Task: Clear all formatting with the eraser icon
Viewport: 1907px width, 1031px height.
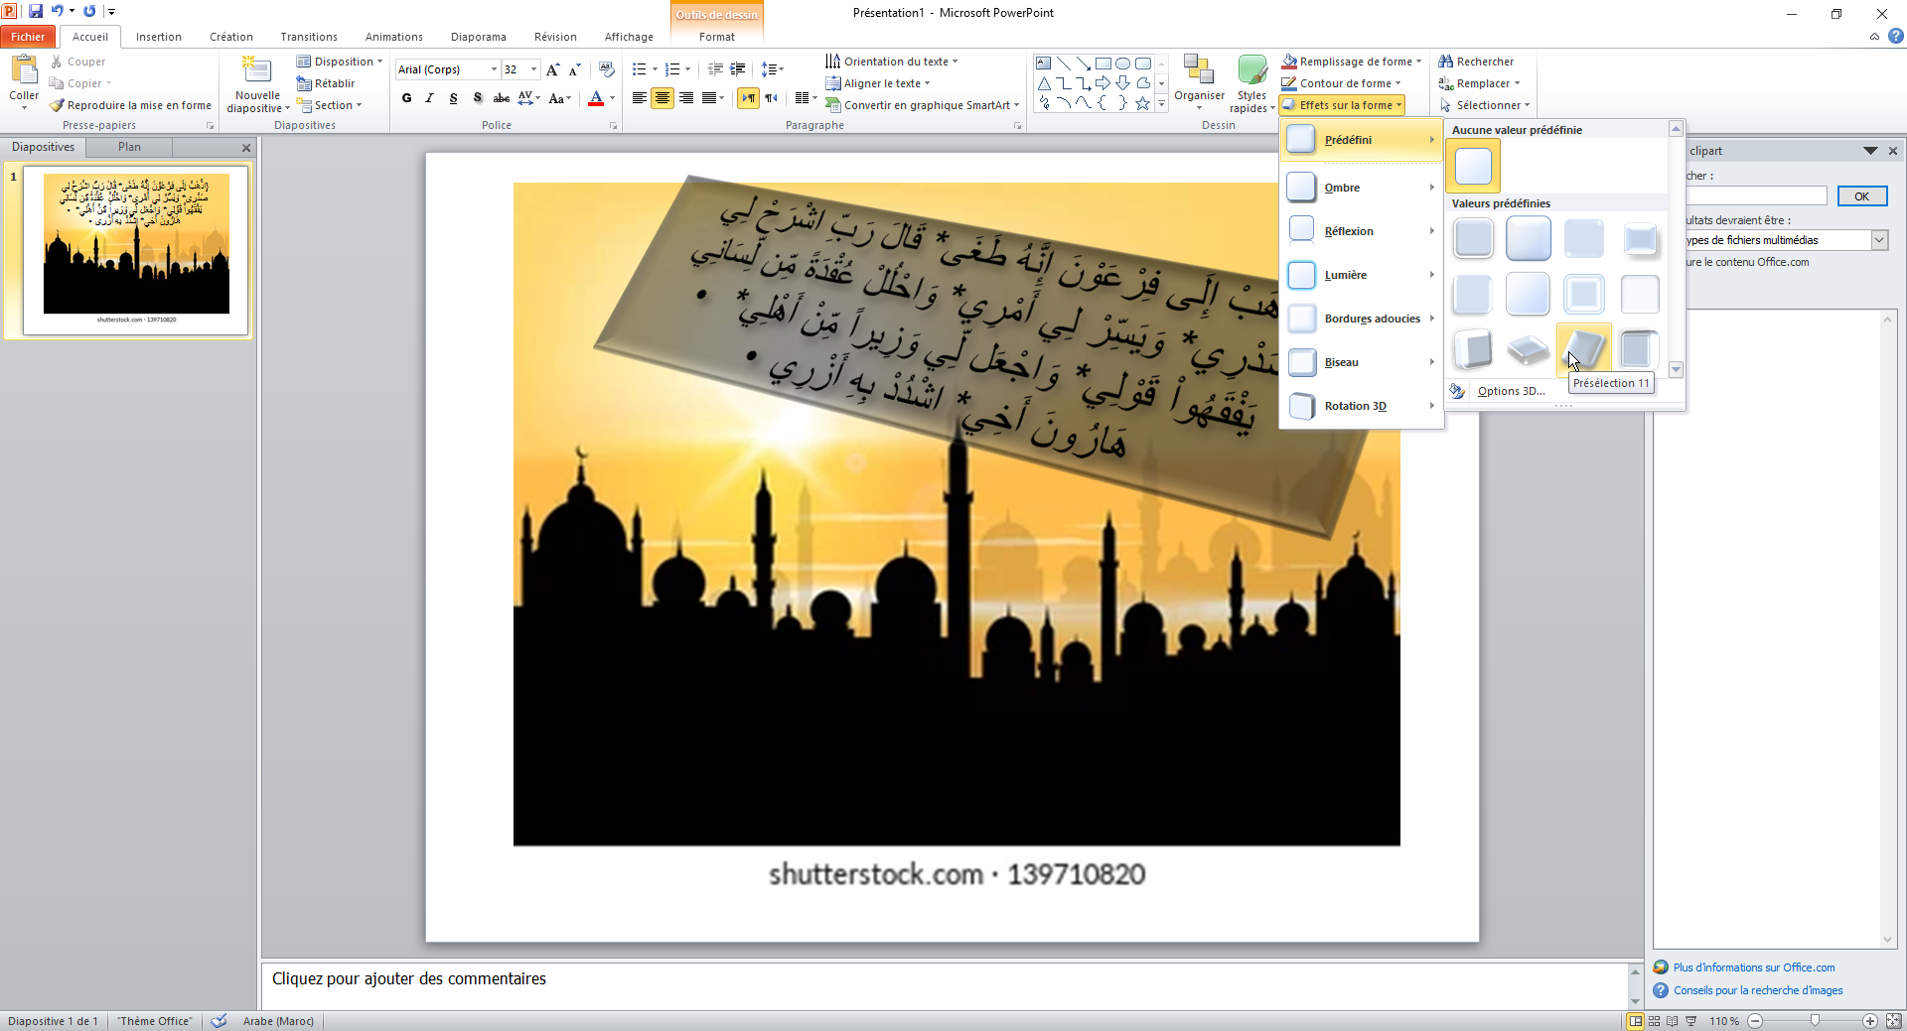Action: 607,69
